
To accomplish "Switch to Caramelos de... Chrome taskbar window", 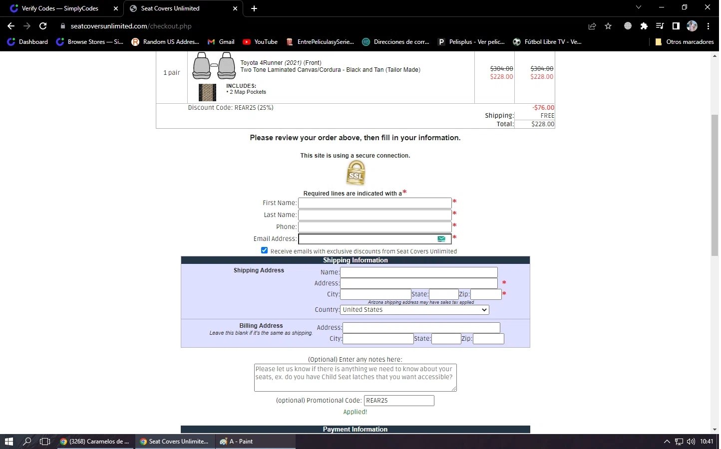I will click(x=95, y=442).
